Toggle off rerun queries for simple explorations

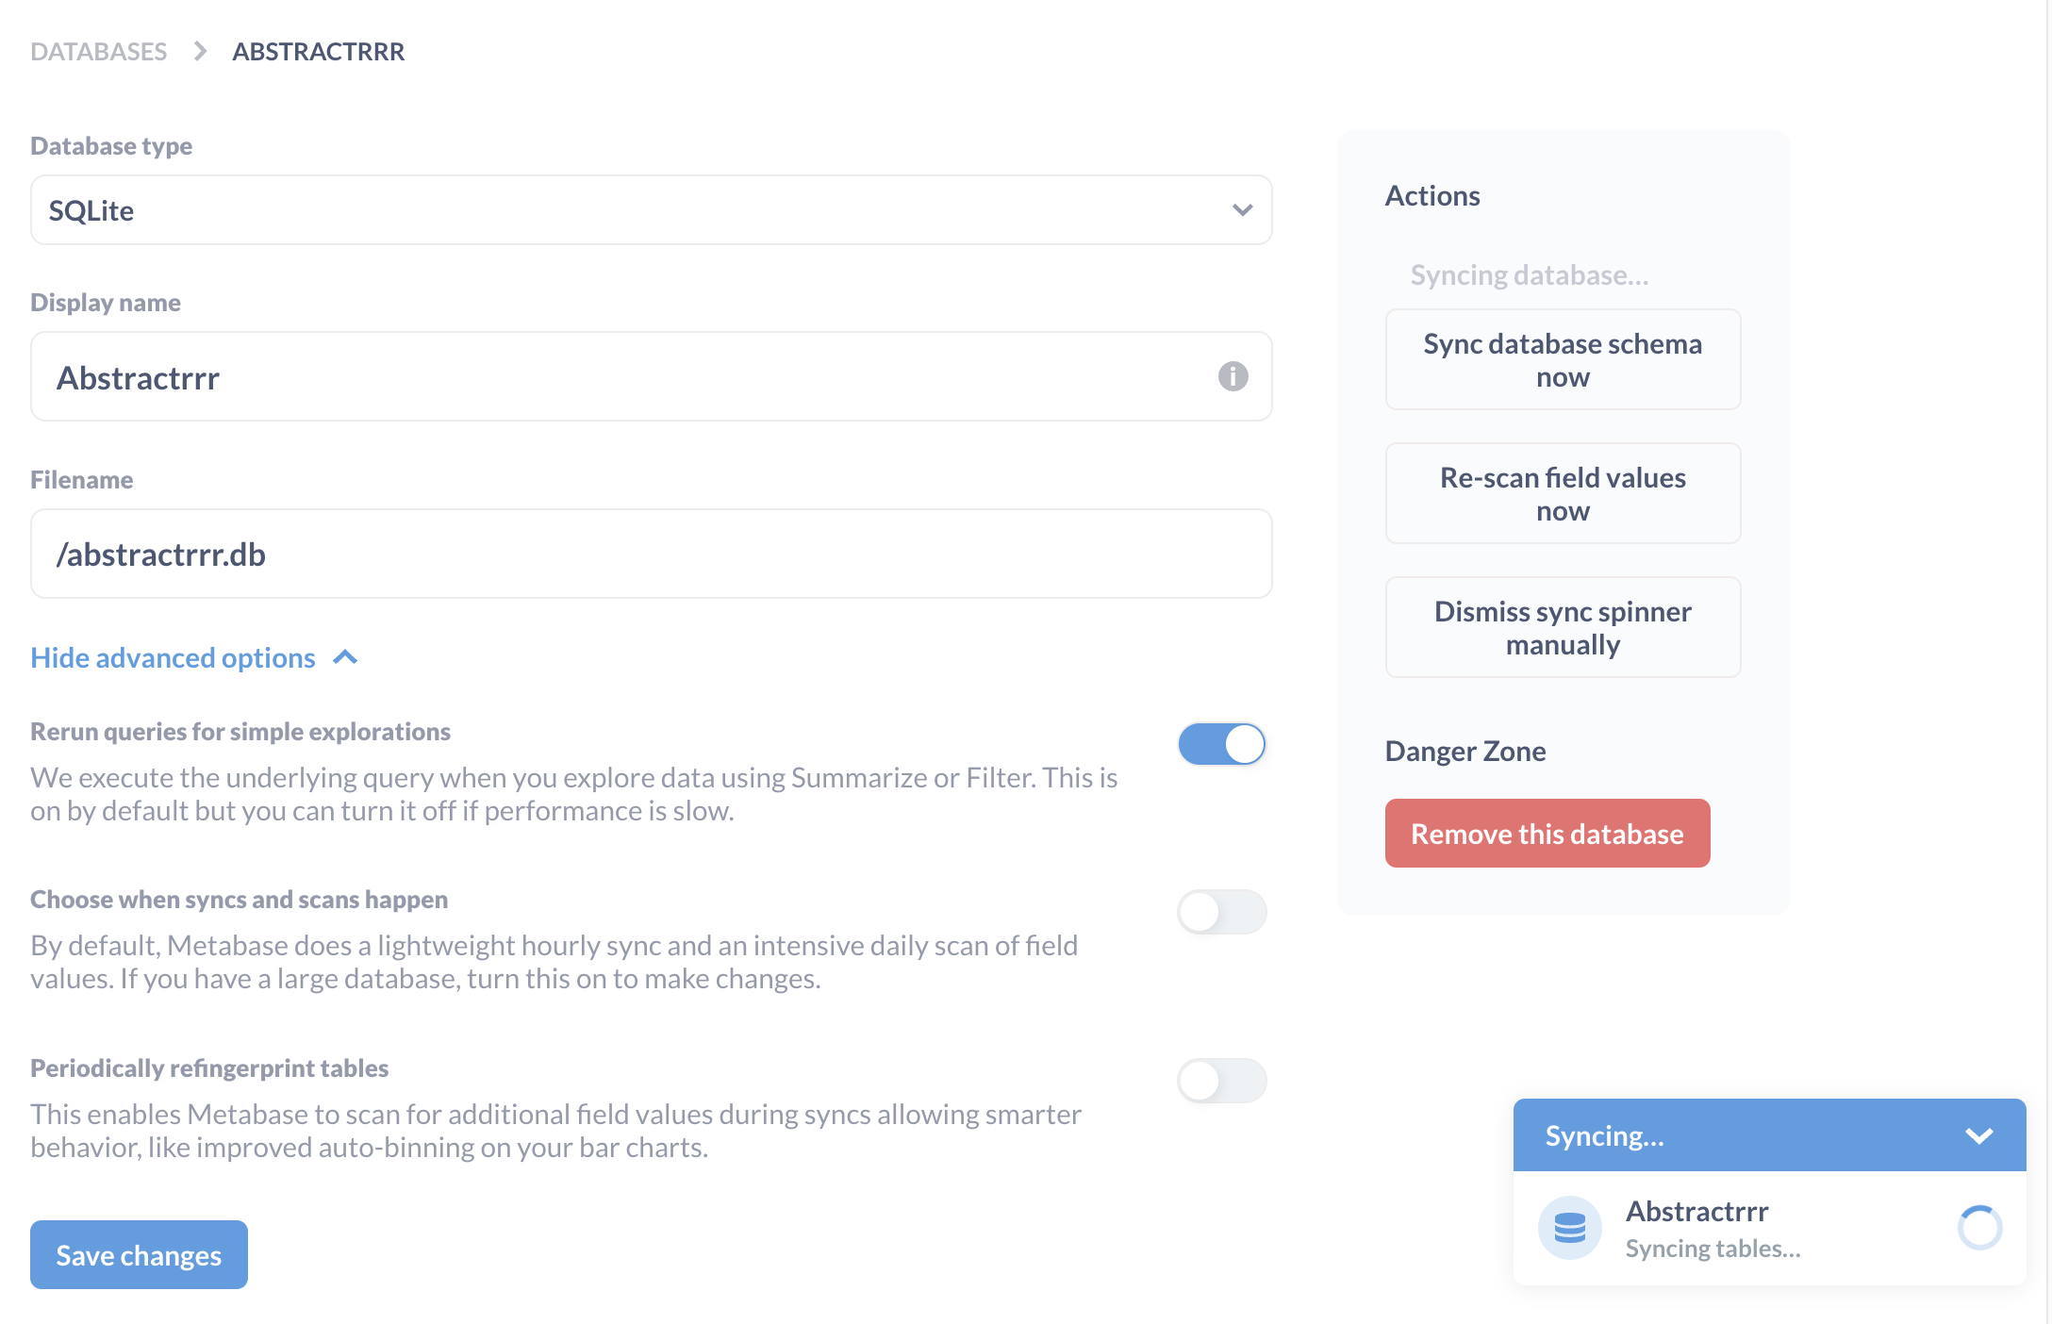click(1221, 744)
